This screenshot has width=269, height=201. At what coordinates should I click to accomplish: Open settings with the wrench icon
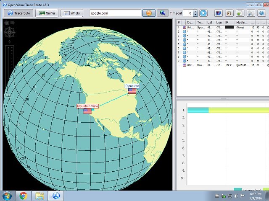(x=251, y=13)
